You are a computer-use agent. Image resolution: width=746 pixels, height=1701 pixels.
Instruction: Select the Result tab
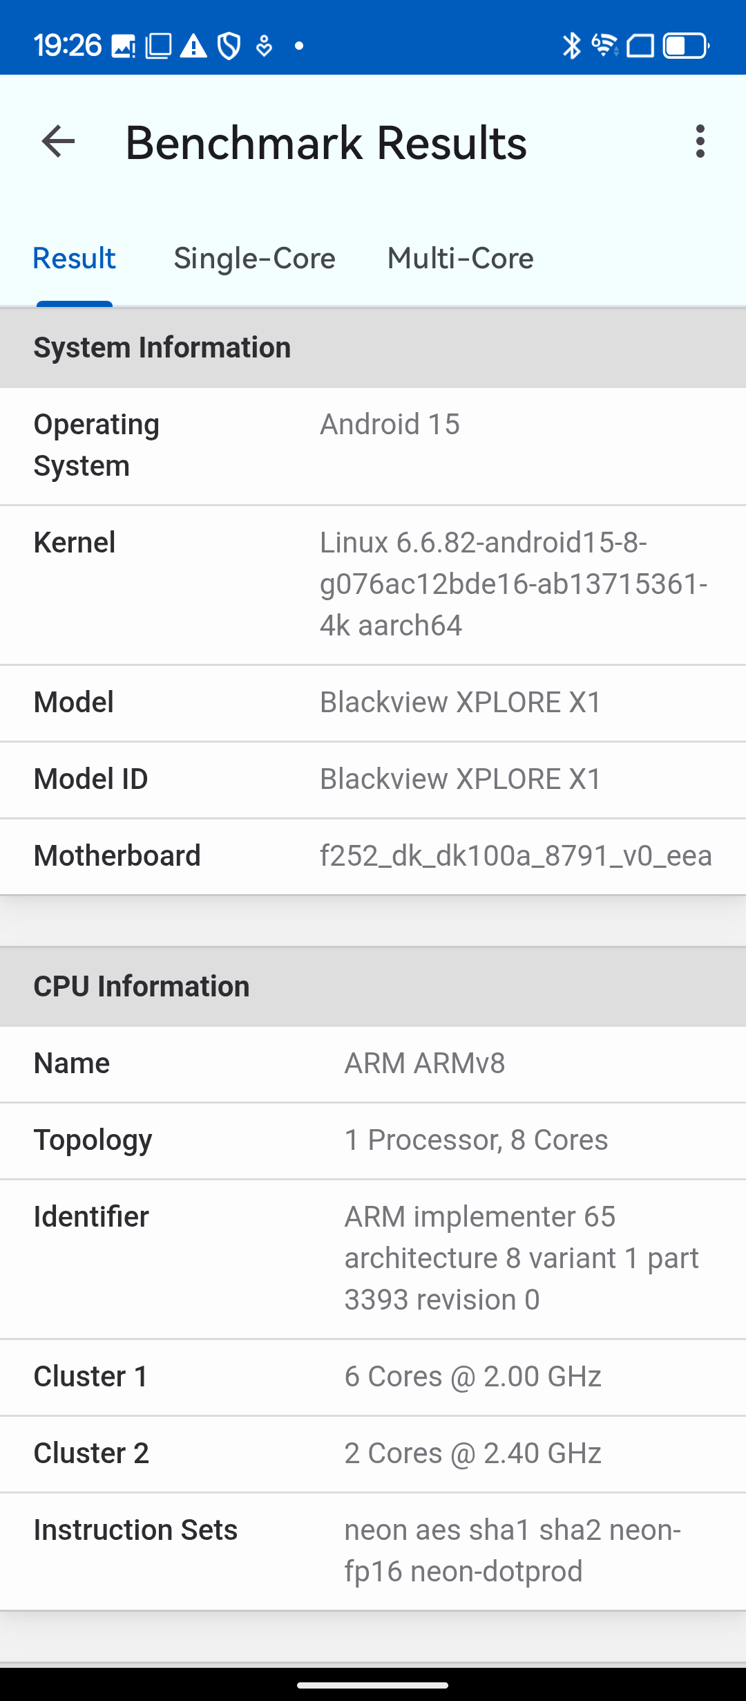tap(74, 259)
